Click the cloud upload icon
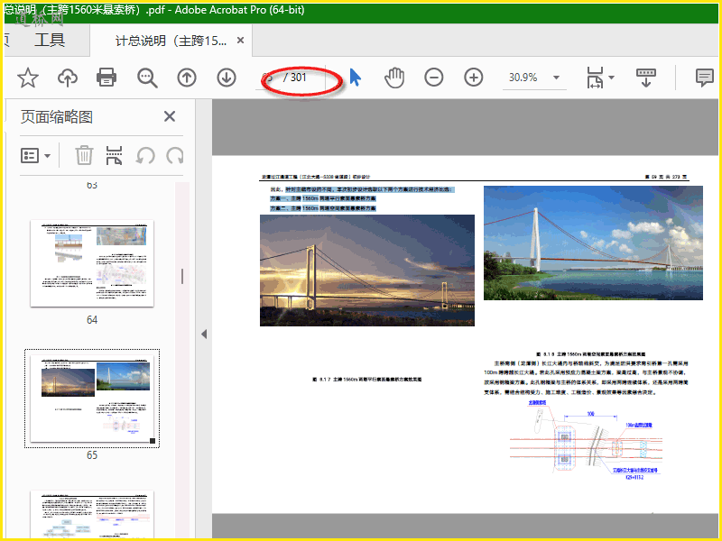Viewport: 722px width, 541px height. click(68, 78)
